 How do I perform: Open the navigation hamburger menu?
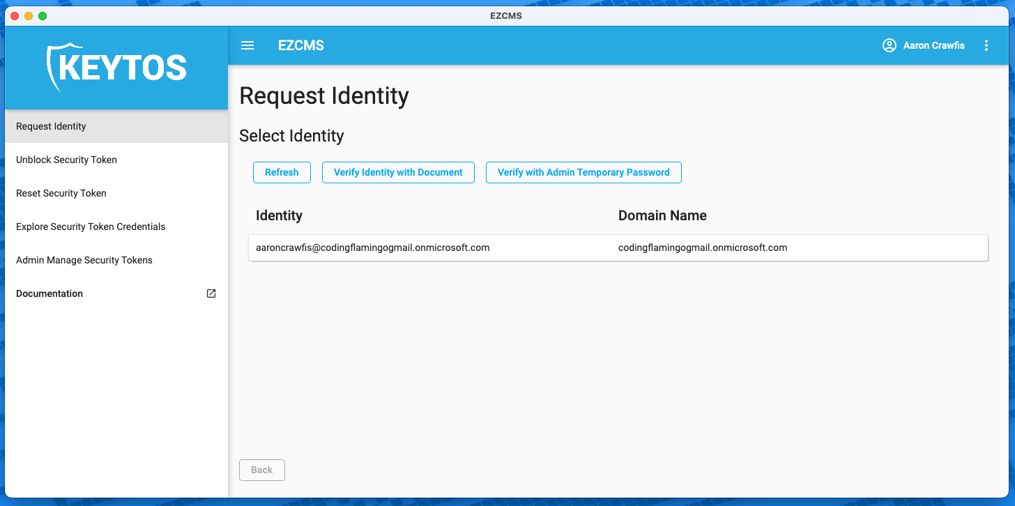247,45
